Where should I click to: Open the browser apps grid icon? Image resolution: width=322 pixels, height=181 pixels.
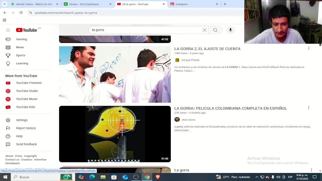tap(4, 20)
